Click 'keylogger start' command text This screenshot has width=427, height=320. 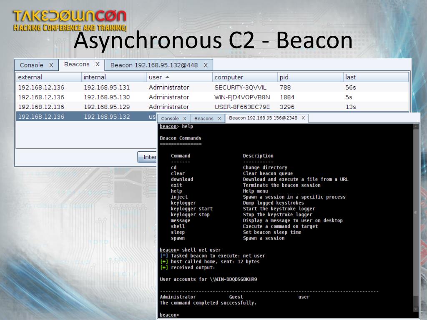(192, 209)
